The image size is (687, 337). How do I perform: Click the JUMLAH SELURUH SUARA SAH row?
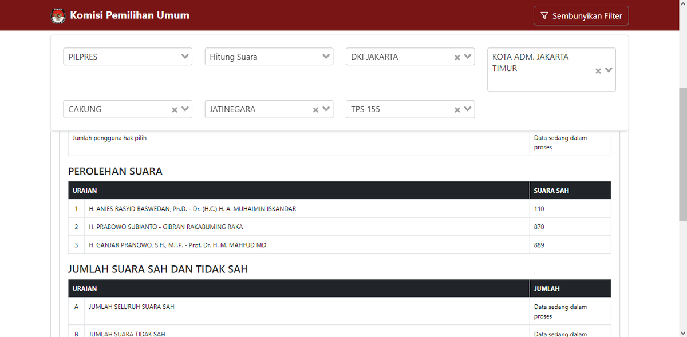click(339, 311)
